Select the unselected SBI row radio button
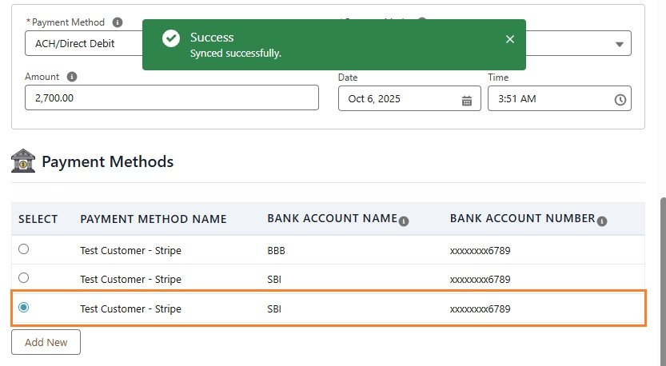Image resolution: width=666 pixels, height=366 pixels. 24,278
